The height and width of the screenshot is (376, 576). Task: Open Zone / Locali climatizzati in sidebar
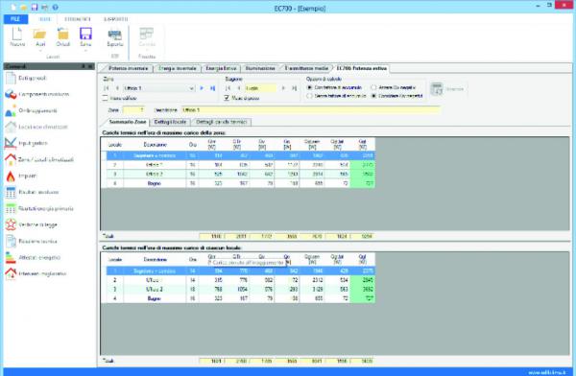point(39,160)
